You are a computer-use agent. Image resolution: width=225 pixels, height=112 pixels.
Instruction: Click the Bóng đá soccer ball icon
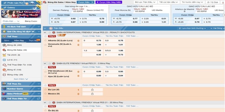pos(4,45)
